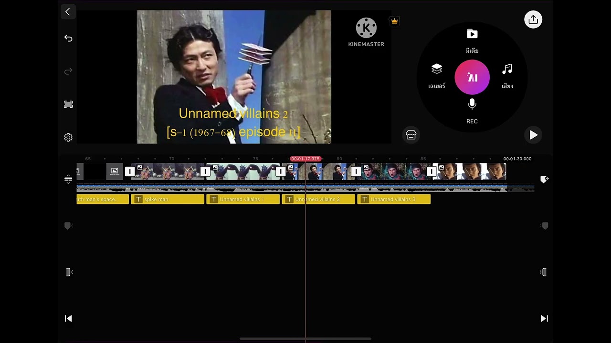Image resolution: width=611 pixels, height=343 pixels.
Task: Select the spiky purple creature clip
Action: point(243,171)
